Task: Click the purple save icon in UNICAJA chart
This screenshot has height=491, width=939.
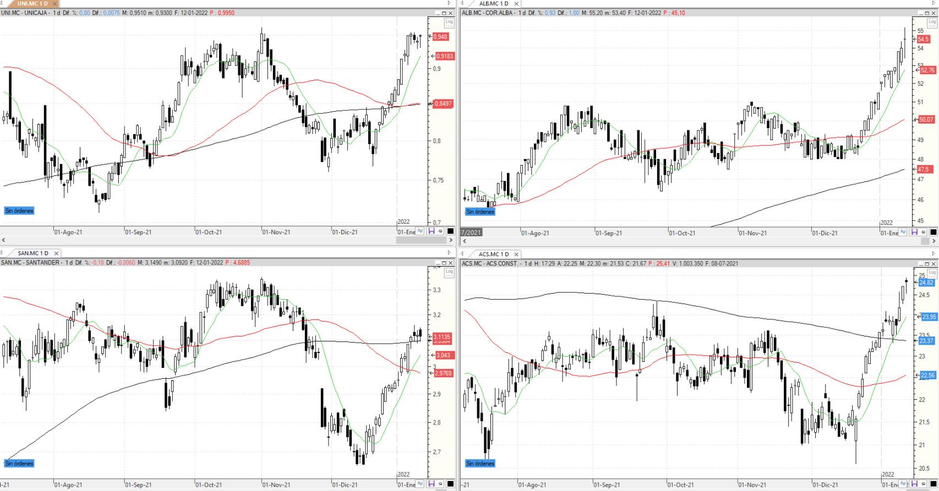Action: point(431,231)
